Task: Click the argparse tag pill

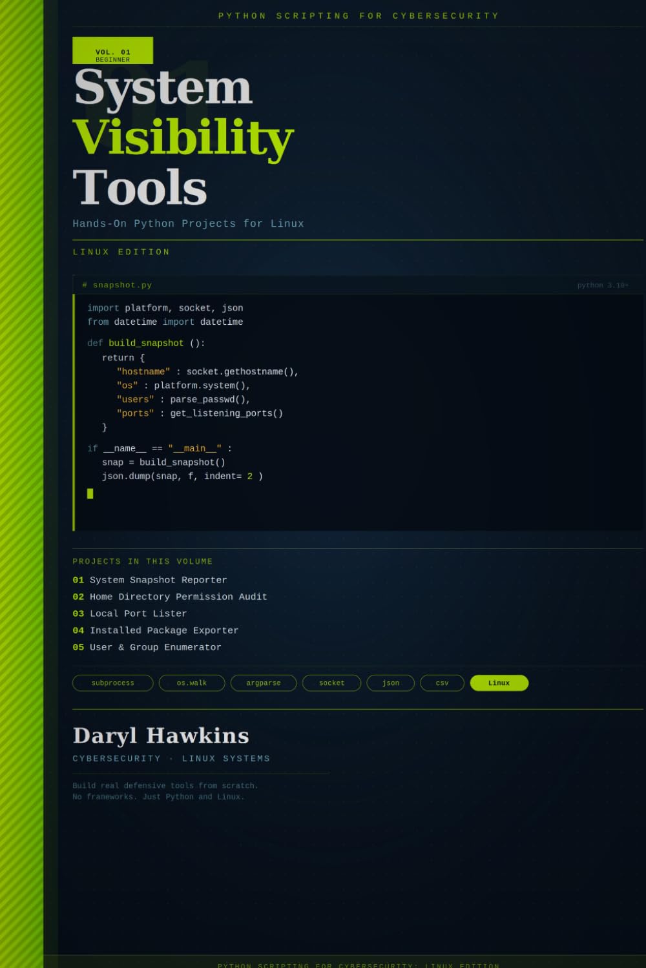Action: click(x=264, y=683)
